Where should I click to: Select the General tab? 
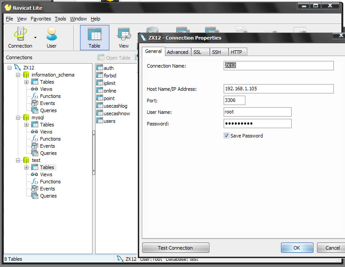[x=153, y=51]
